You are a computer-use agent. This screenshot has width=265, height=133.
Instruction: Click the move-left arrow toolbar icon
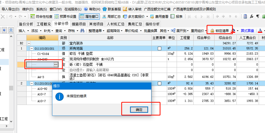pyautogui.click(x=217, y=16)
